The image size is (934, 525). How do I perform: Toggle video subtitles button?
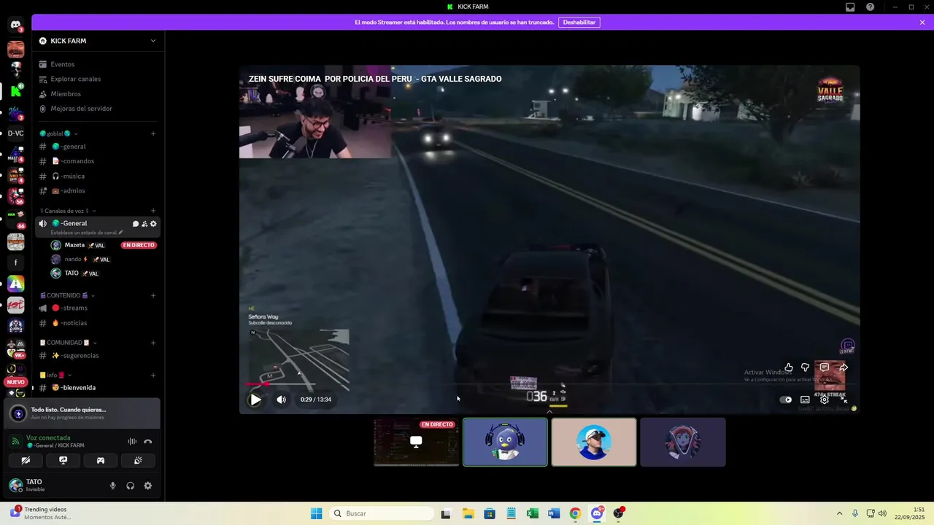[x=805, y=400]
